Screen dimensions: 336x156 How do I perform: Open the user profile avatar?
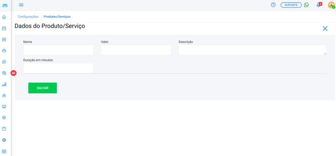point(331,5)
